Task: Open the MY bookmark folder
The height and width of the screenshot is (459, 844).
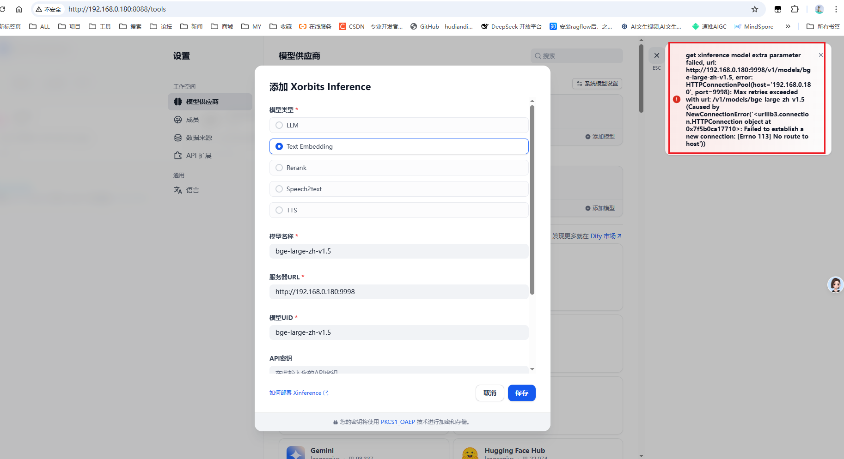Action: coord(251,27)
